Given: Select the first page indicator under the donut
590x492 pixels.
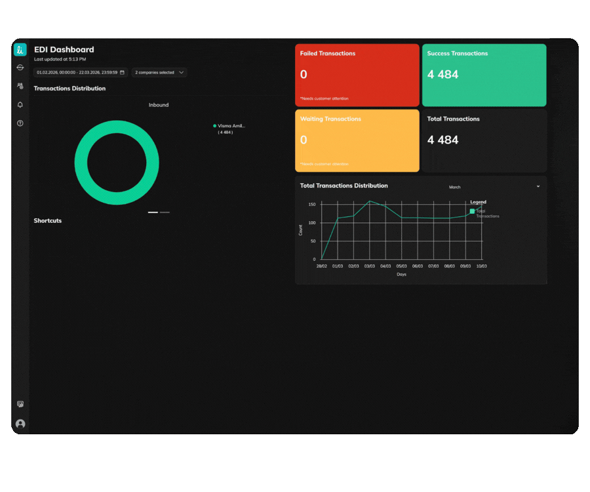Looking at the screenshot, I should point(153,212).
